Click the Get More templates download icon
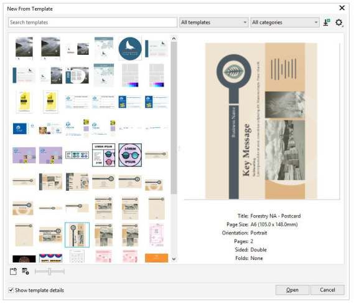This screenshot has height=303, width=354. coord(327,22)
